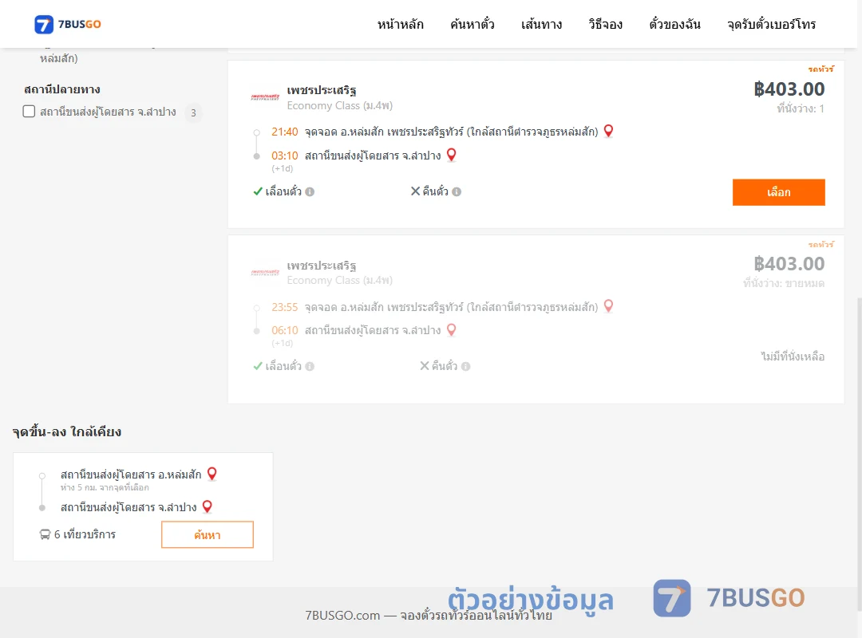Open ตั๋วของฉัน in navigation
Screen dimensions: 862x638
pyautogui.click(x=674, y=24)
